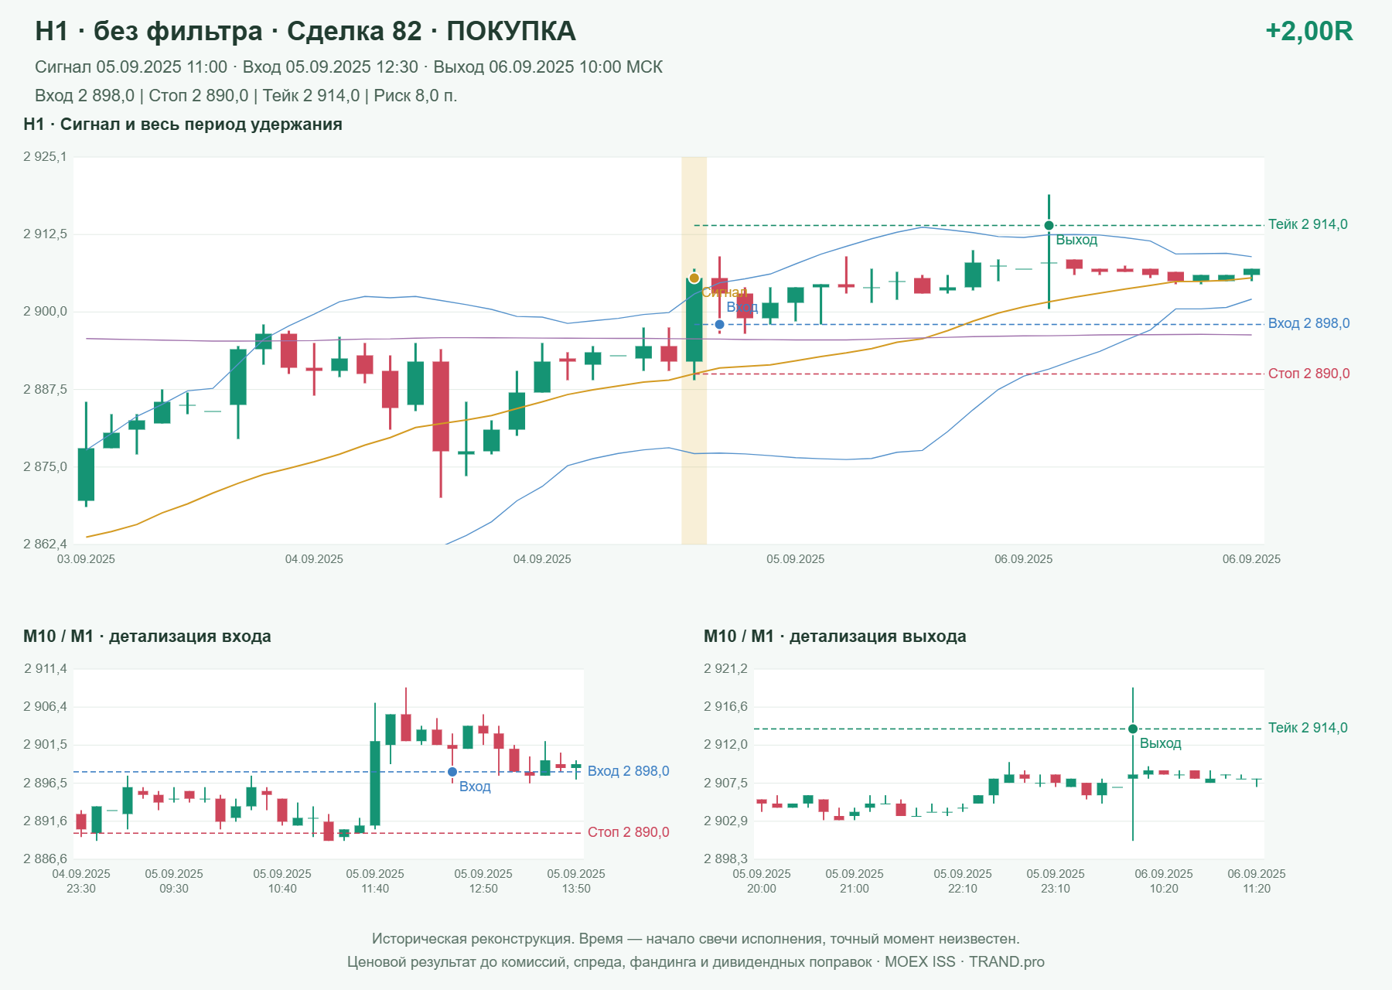The height and width of the screenshot is (990, 1392).
Task: Click the 'Риск 8,0 п.' parameters line
Action: (246, 96)
